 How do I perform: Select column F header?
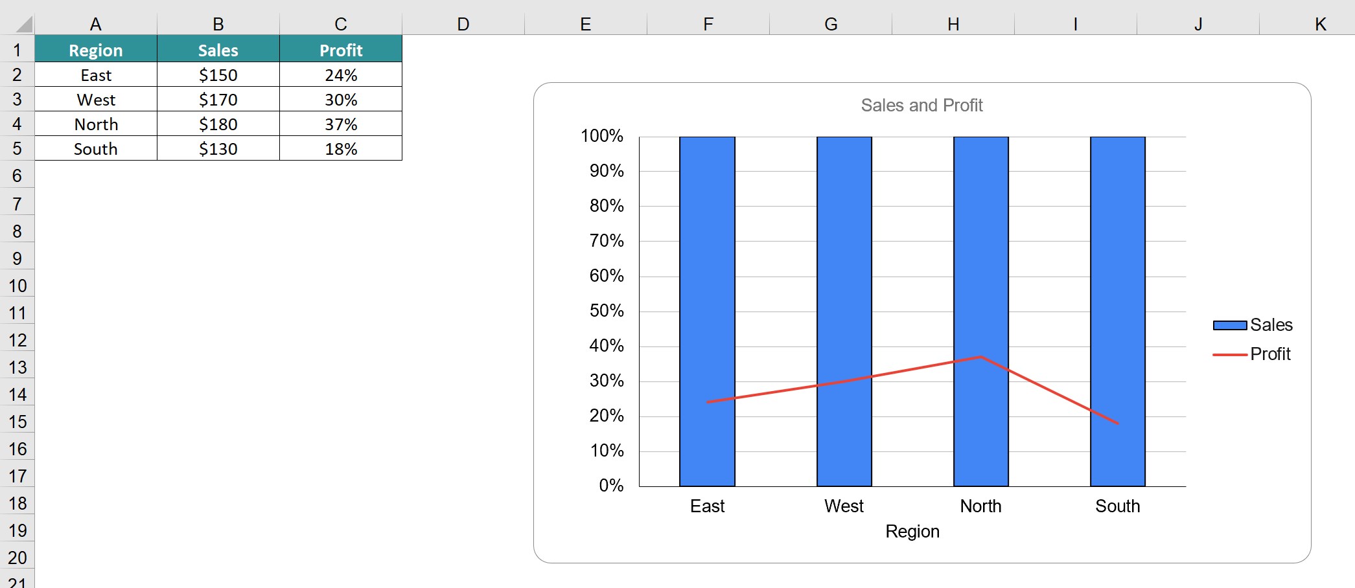click(708, 25)
